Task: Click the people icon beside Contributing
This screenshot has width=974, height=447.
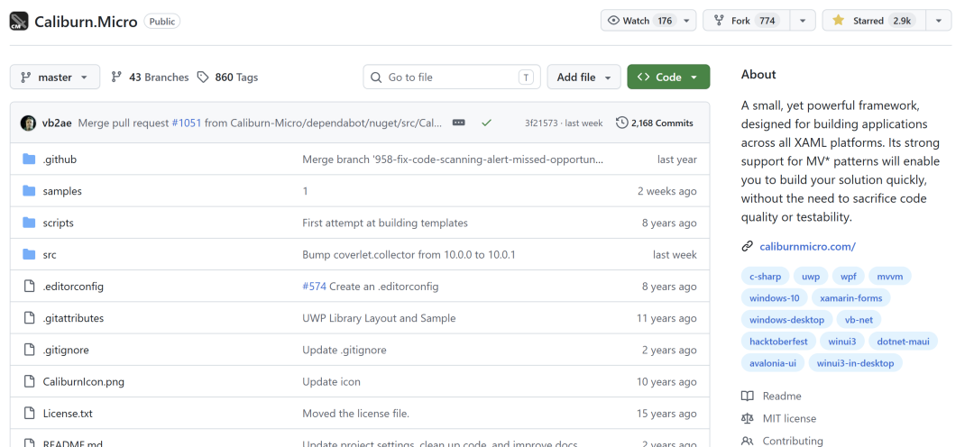Action: [x=748, y=441]
